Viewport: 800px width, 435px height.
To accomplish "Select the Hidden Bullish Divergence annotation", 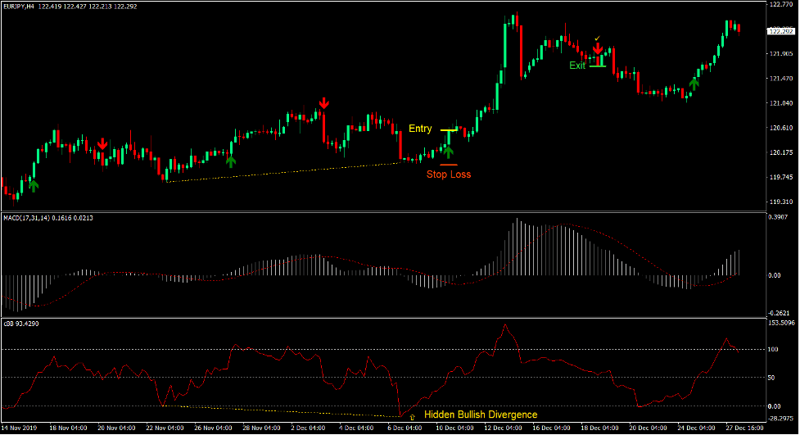I will tap(481, 415).
